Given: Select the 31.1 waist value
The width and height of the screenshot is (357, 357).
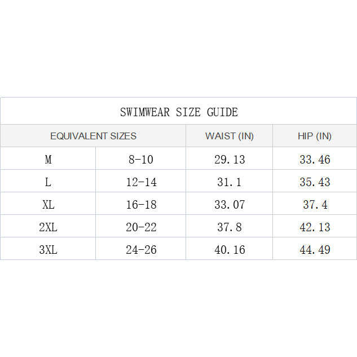Looking at the screenshot, I should click(230, 182).
